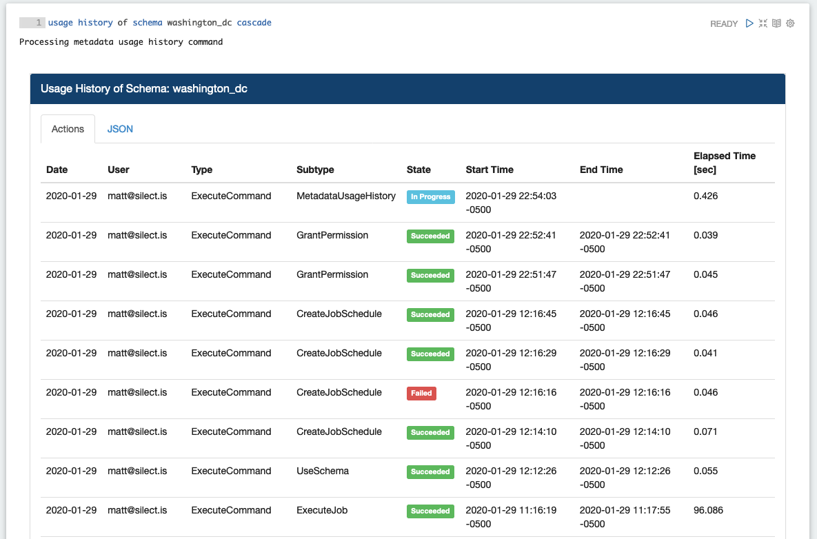Screen dimensions: 817x539
Task: Click Succeeded badge in the 22:52:41 GrantPermission row
Action: click(430, 236)
